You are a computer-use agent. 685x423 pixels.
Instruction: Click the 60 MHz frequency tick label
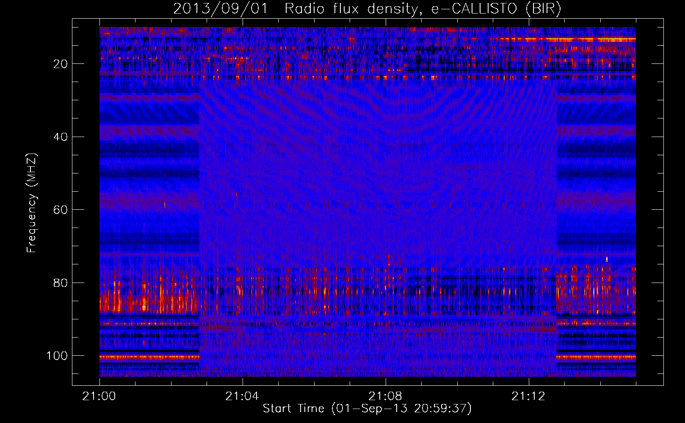61,210
